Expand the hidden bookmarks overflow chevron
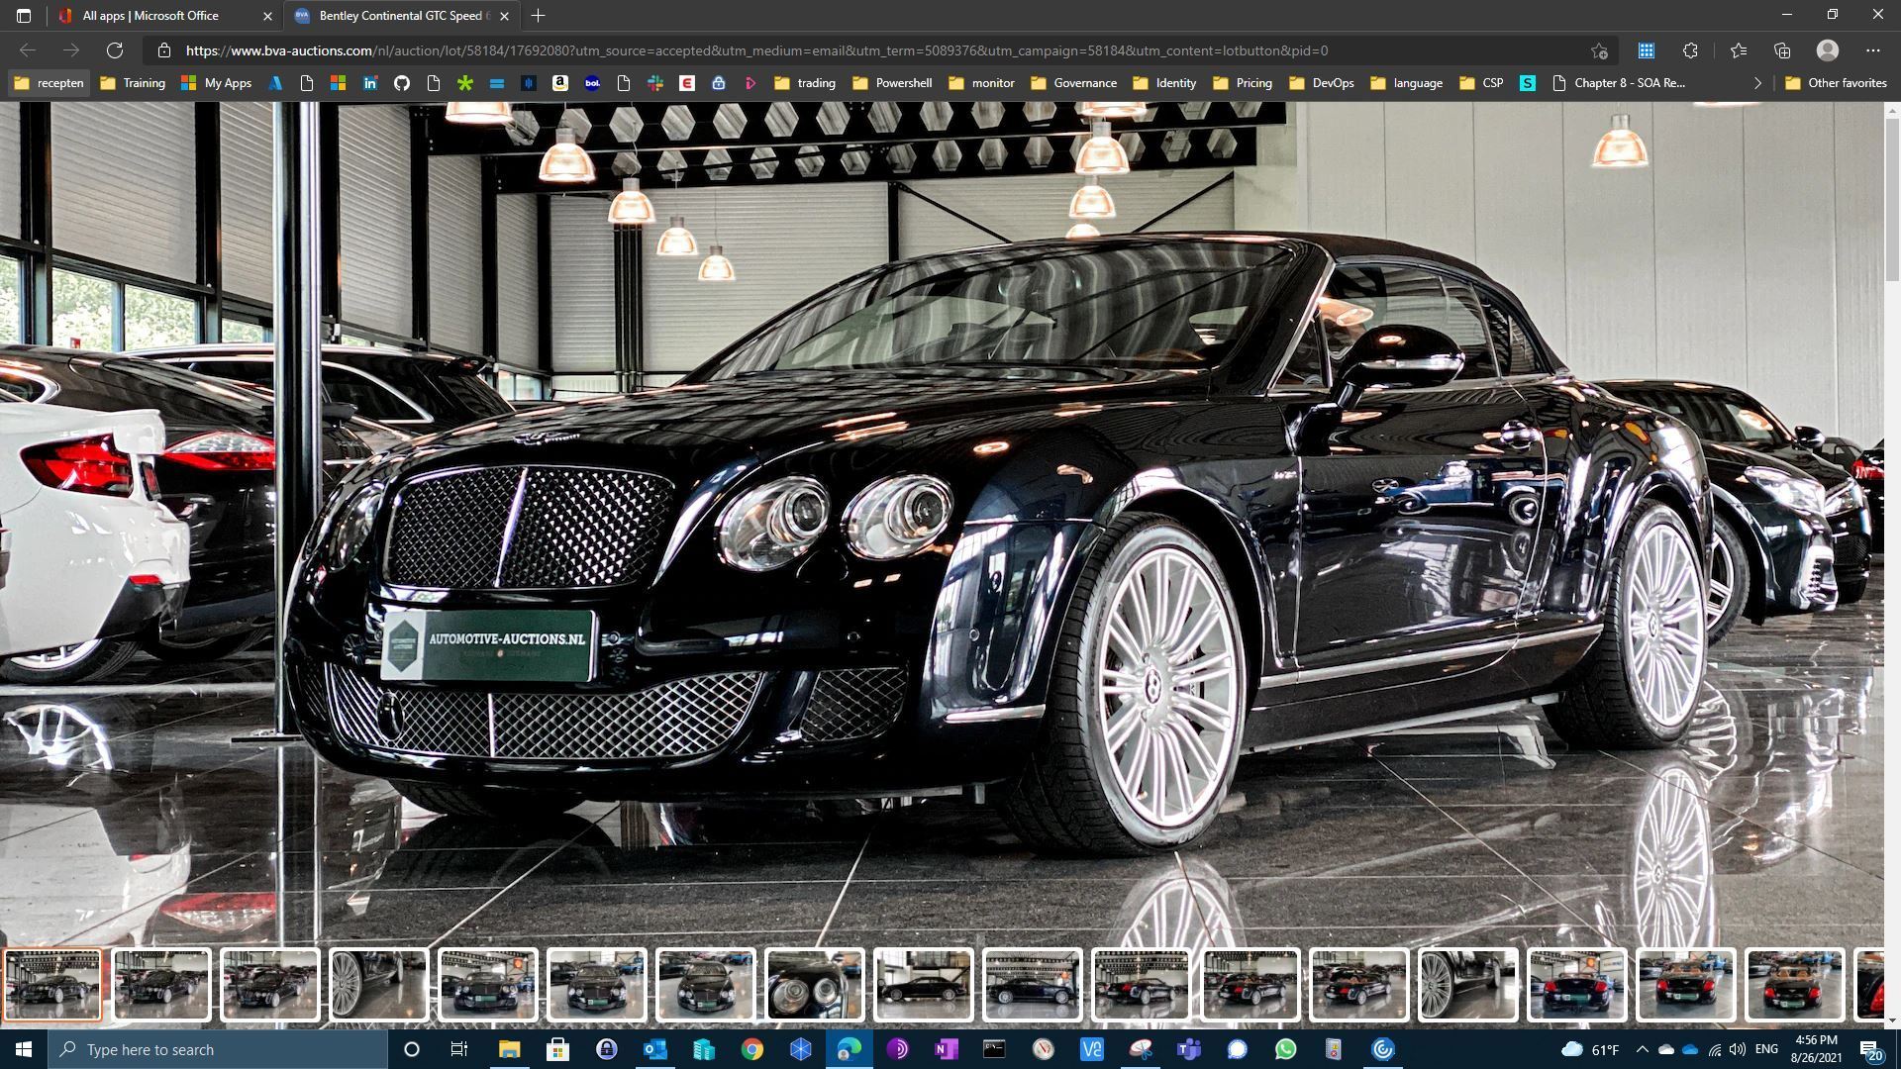Image resolution: width=1901 pixels, height=1069 pixels. pos(1757,83)
